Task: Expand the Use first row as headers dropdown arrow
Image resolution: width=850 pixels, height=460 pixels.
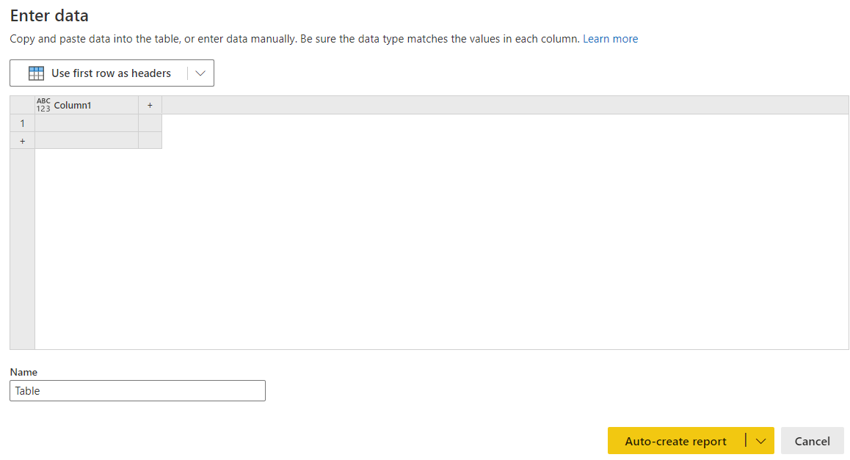Action: (200, 73)
